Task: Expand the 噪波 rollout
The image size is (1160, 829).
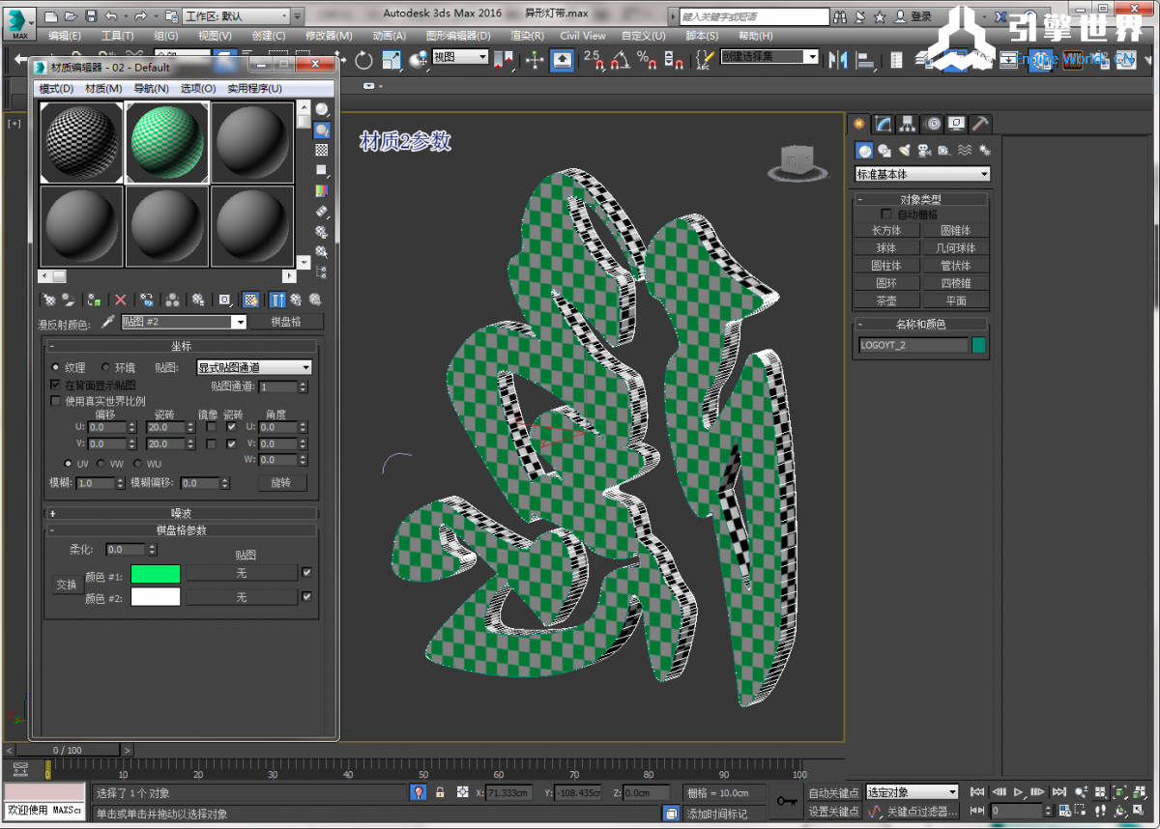Action: (182, 513)
